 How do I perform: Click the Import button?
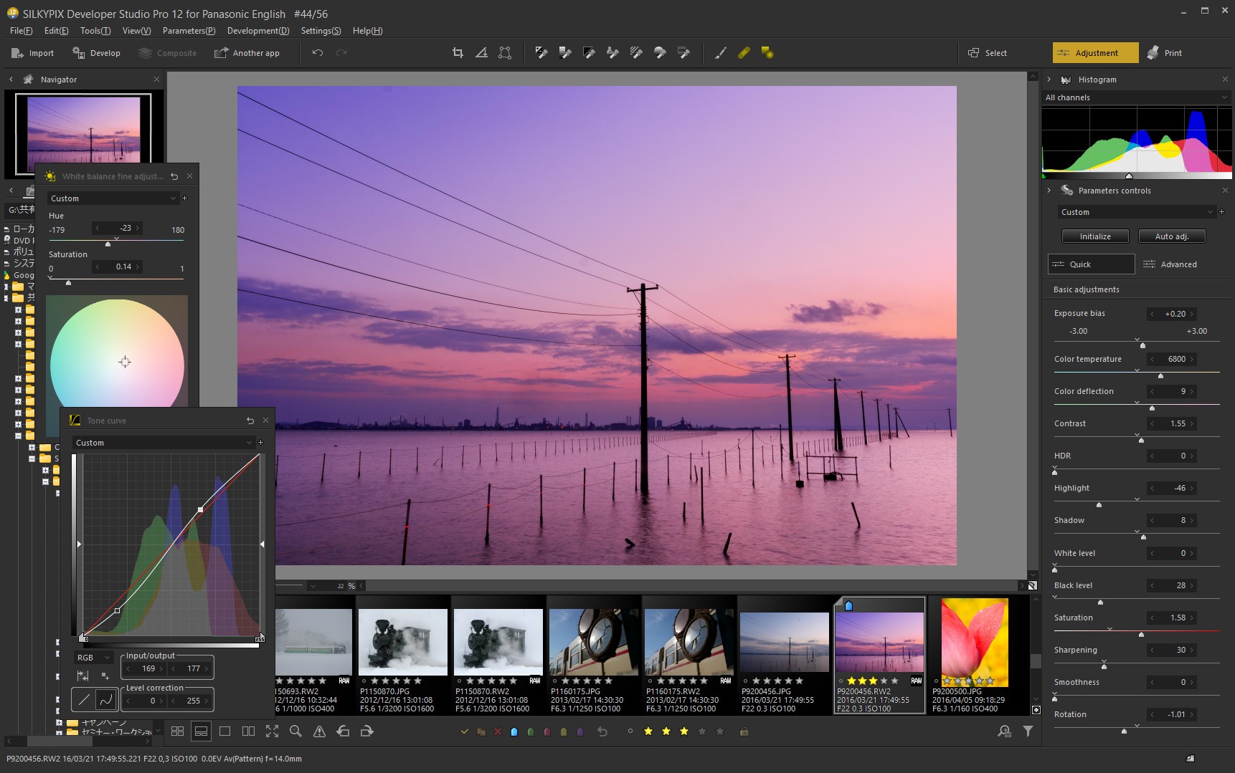pos(33,53)
